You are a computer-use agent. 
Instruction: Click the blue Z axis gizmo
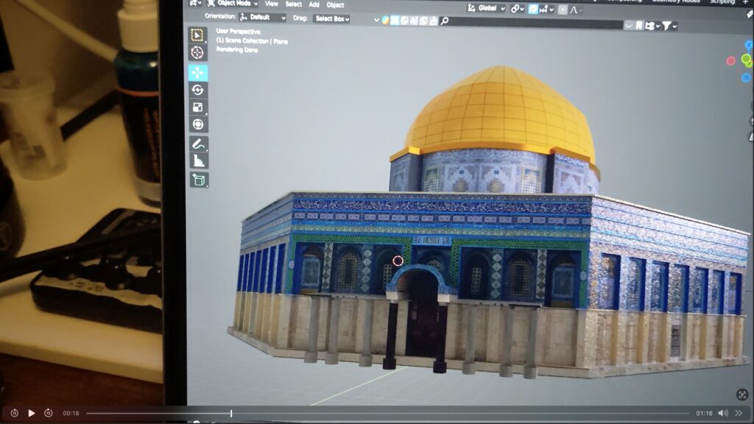[749, 45]
